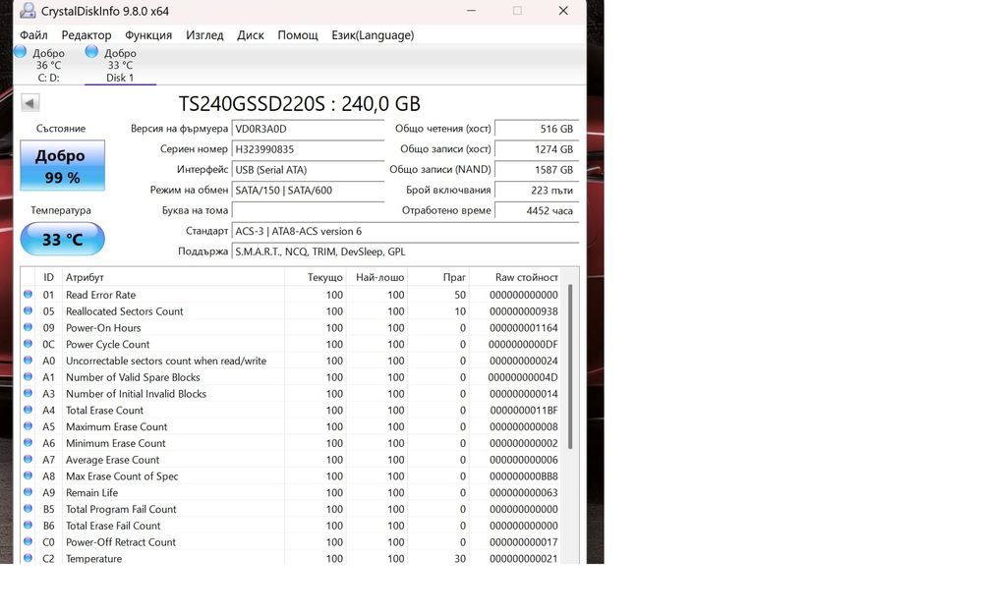Click the CrystalDiskInfo app icon in title bar
This screenshot has width=983, height=614.
point(28,11)
